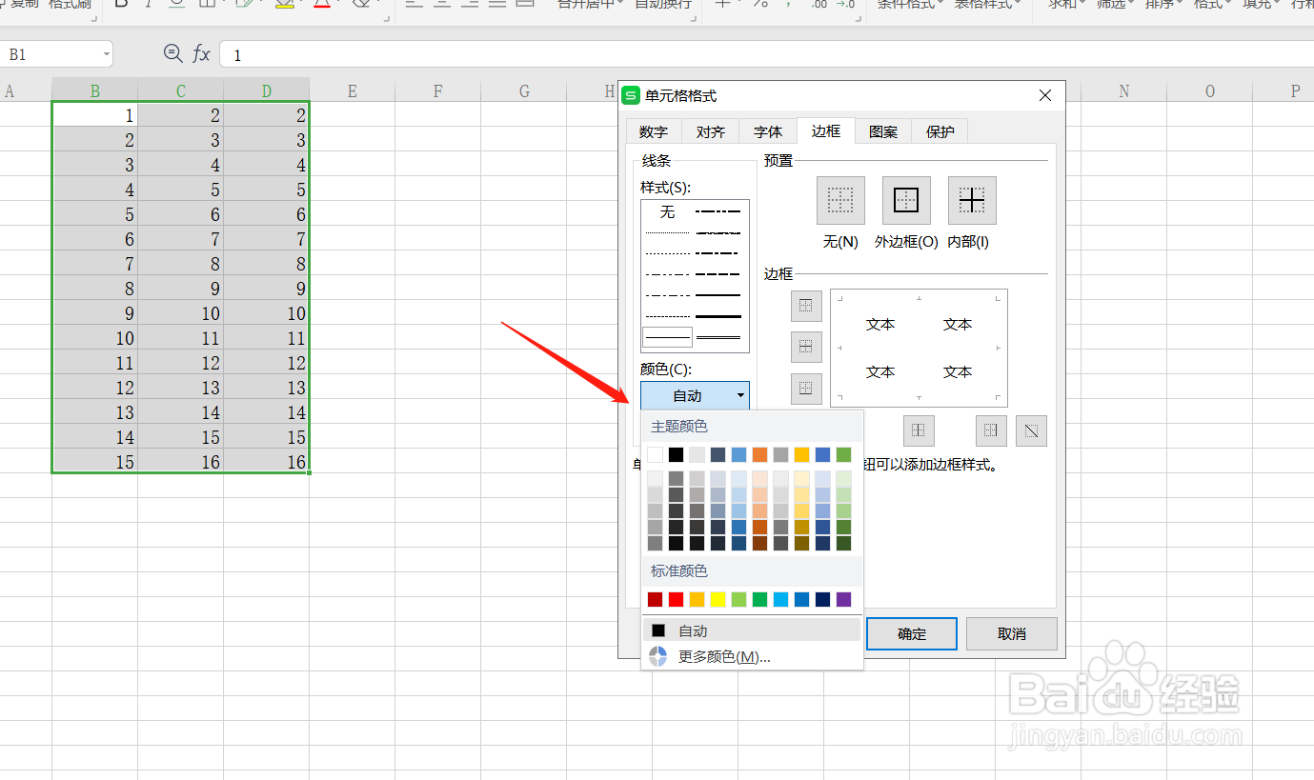The width and height of the screenshot is (1314, 780).
Task: Pick standard red color swatch
Action: coord(676,599)
